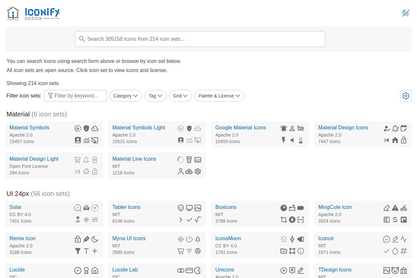Image resolution: width=417 pixels, height=278 pixels.
Task: Open the Category dropdown
Action: 126,96
